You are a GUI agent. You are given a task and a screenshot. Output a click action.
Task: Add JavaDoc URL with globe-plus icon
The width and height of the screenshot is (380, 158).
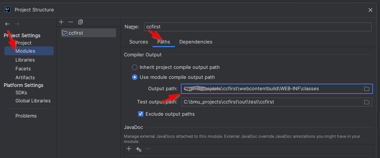[x=139, y=149]
